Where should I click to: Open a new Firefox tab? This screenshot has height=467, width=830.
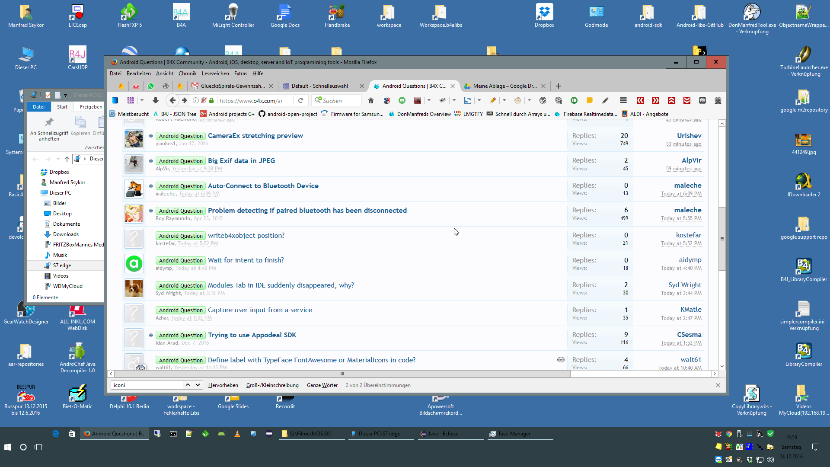tap(558, 86)
